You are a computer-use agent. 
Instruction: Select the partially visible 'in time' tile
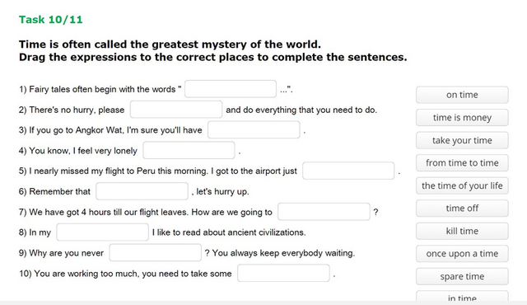point(462,296)
